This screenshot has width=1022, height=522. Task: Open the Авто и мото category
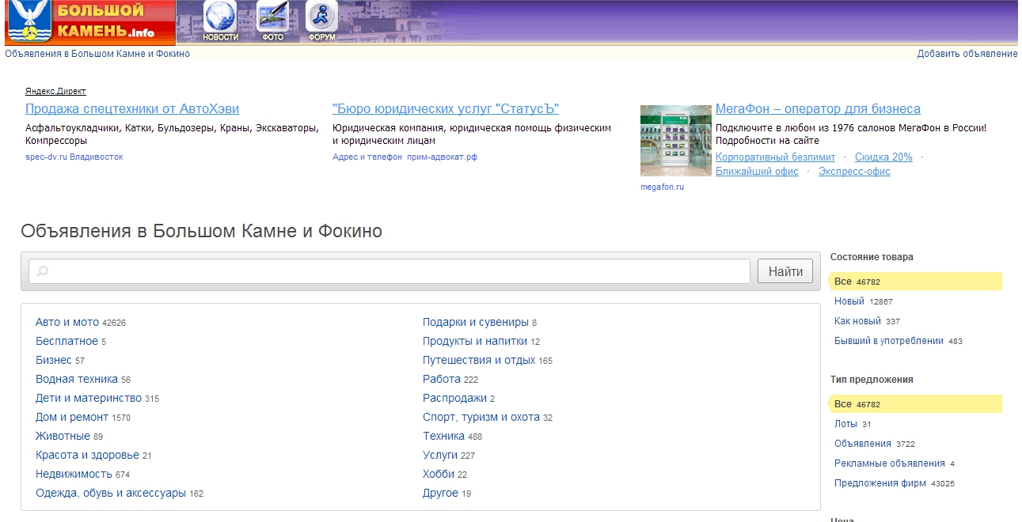click(67, 322)
